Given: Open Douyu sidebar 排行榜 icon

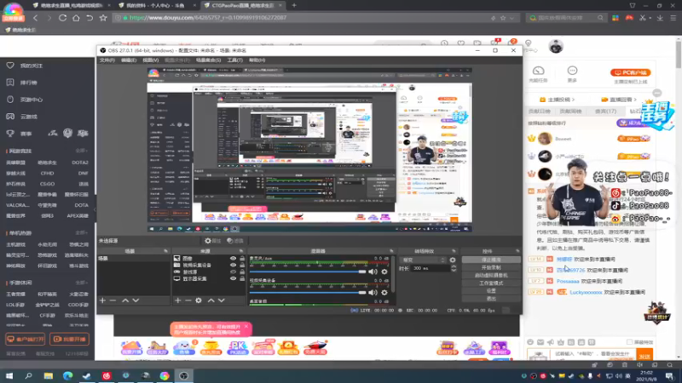Looking at the screenshot, I should click(10, 82).
